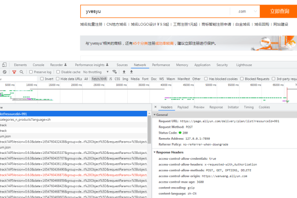Open the Memory tab
This screenshot has width=297, height=198.
point(182,65)
